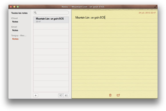This screenshot has height=111, width=166.
Task: Minimize the Notes window
Action: tap(14, 7)
